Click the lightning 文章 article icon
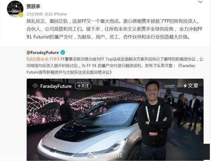 coord(191,86)
